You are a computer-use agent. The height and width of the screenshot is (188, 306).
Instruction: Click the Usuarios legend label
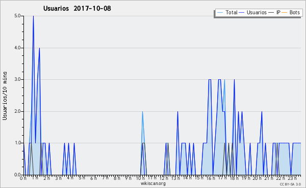pos(257,12)
